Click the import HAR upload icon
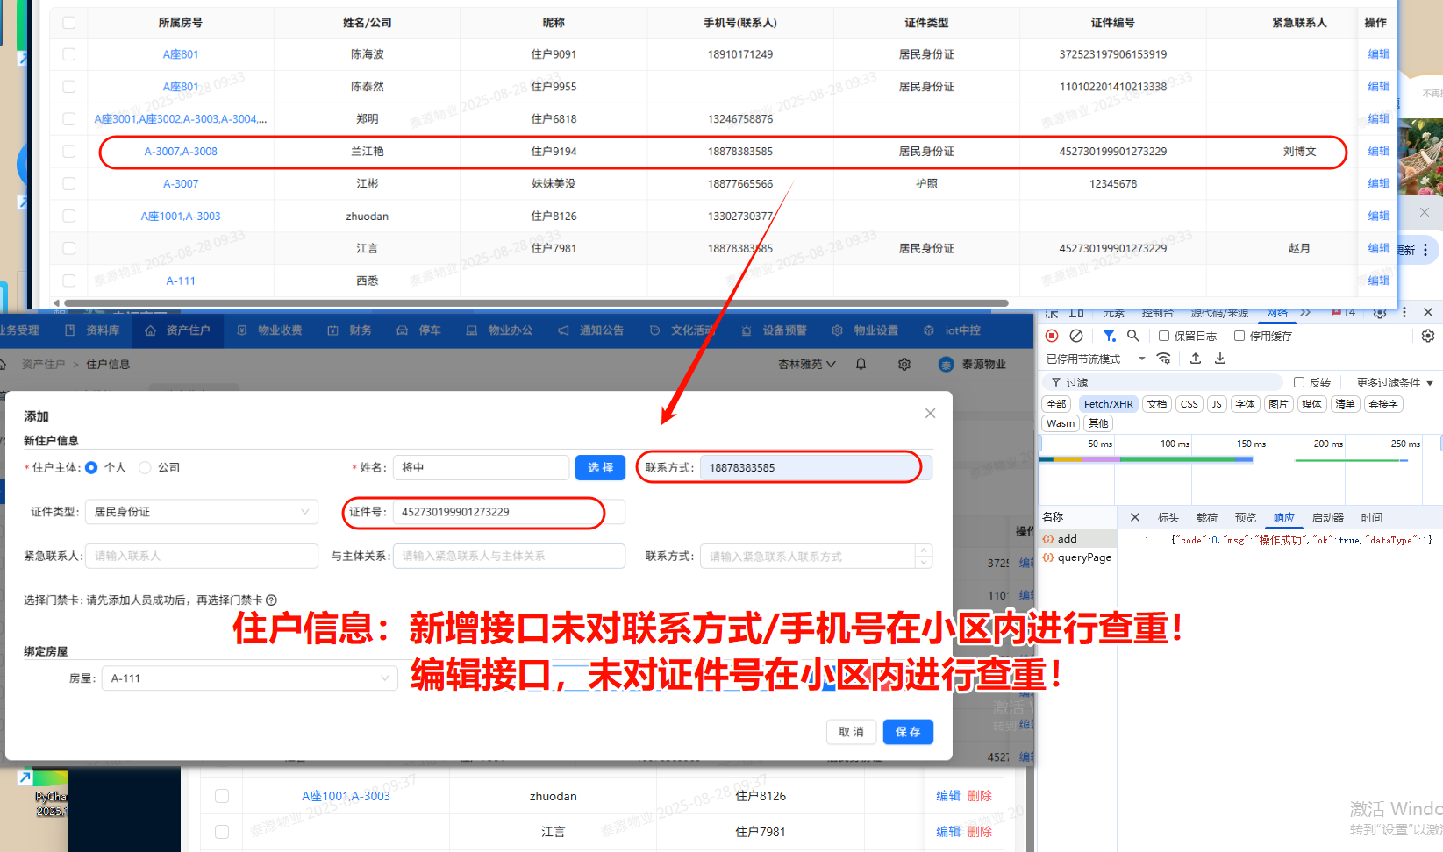This screenshot has height=852, width=1443. click(1196, 359)
